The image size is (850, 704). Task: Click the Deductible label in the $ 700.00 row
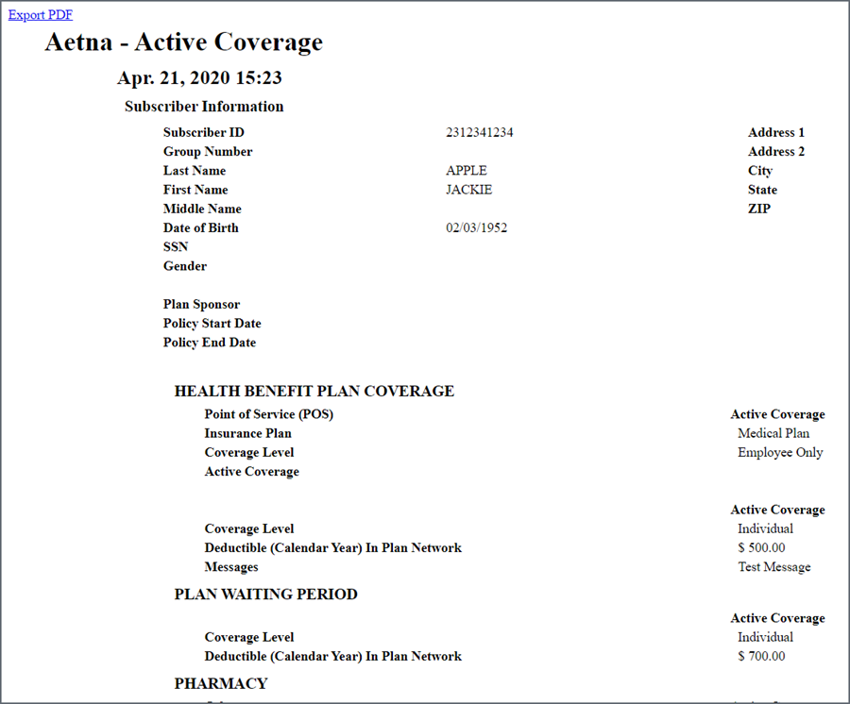[332, 656]
